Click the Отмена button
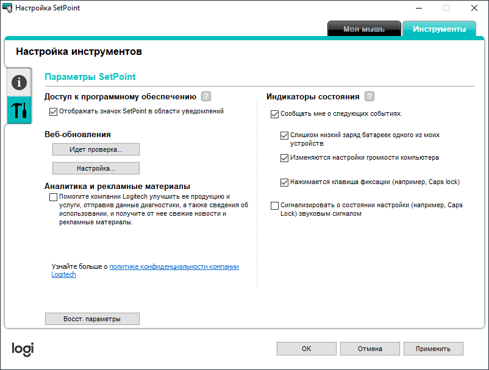 coord(370,349)
